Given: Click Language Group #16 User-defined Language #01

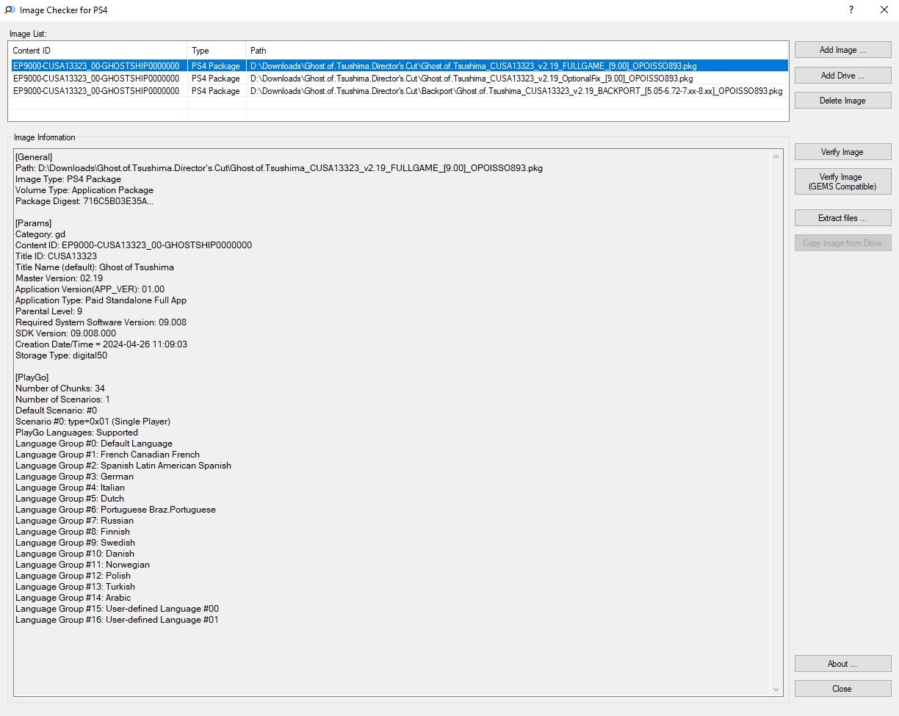Looking at the screenshot, I should click(117, 620).
